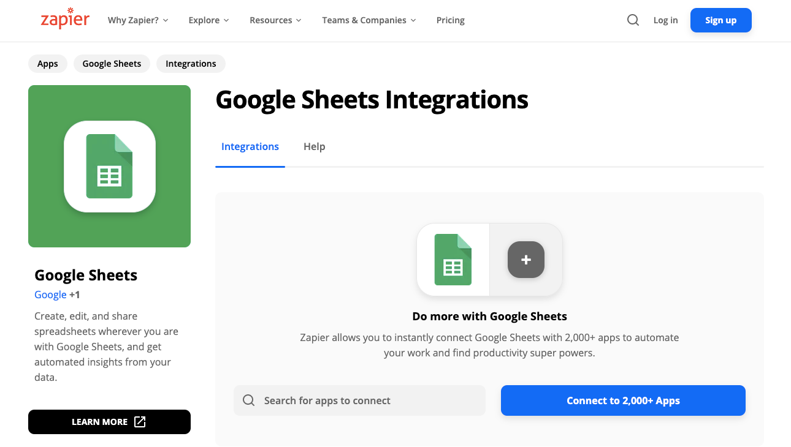
Task: Click the external link icon on Learn More
Action: (140, 422)
